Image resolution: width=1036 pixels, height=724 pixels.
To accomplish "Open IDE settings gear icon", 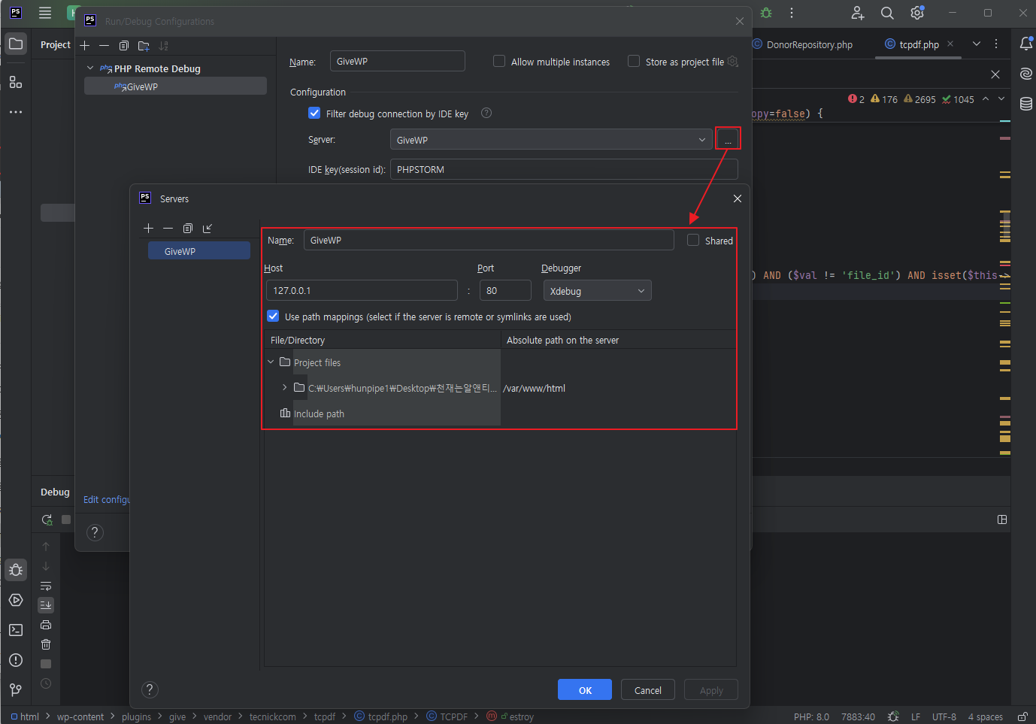I will tap(917, 13).
